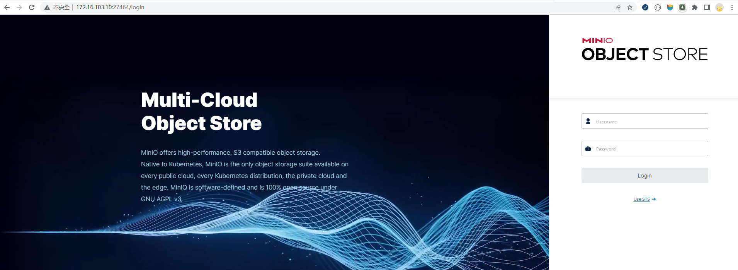Screen dimensions: 738x270
Task: Click the lock icon in Password field
Action: point(588,149)
